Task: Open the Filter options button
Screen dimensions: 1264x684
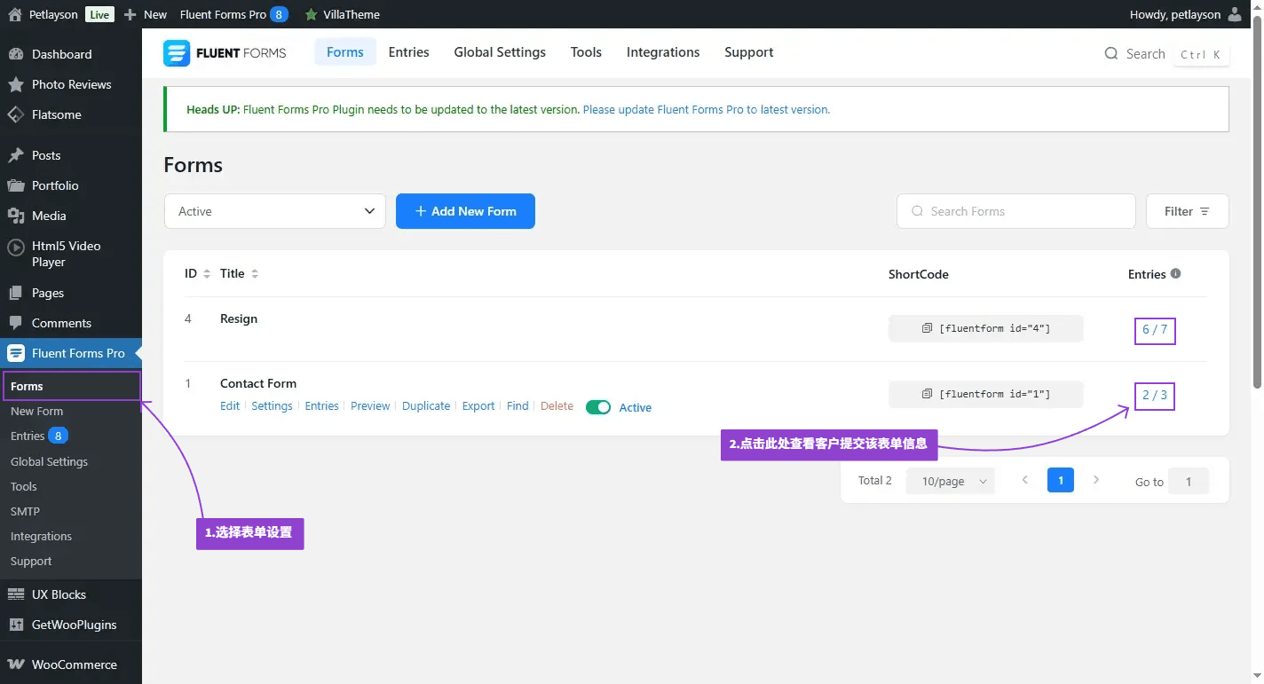Action: click(1187, 211)
